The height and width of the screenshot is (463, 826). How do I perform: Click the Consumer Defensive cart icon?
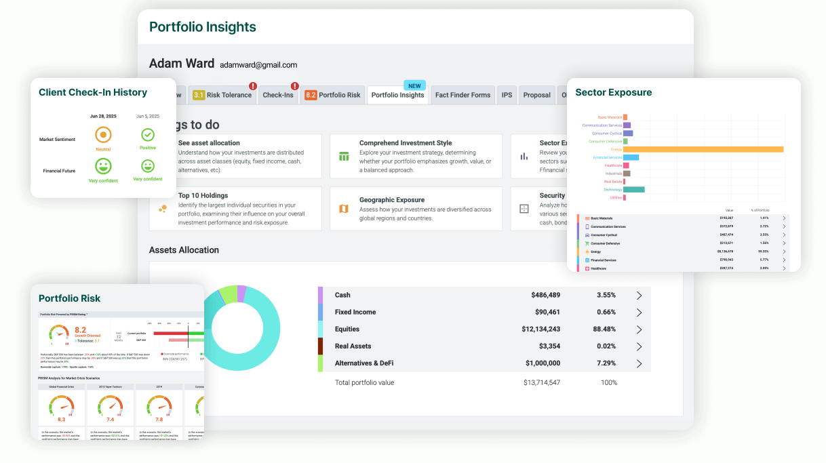587,243
